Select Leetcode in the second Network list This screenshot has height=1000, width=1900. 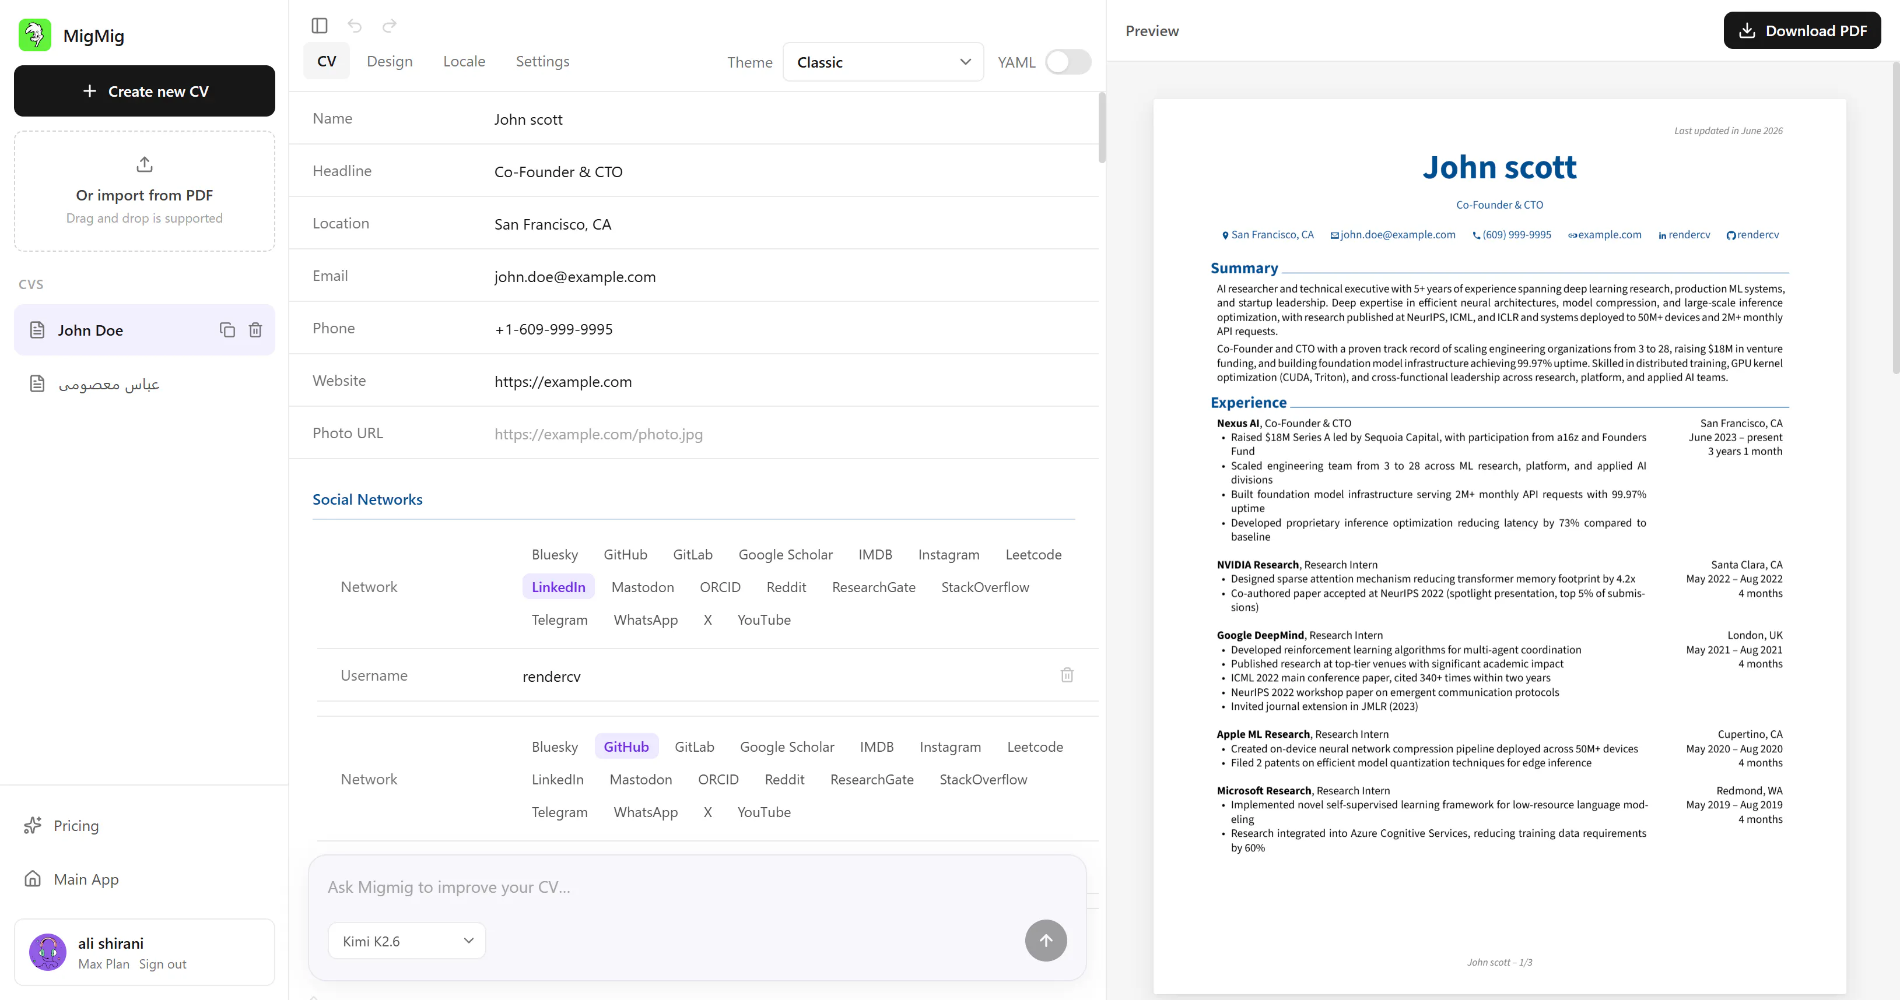point(1035,747)
